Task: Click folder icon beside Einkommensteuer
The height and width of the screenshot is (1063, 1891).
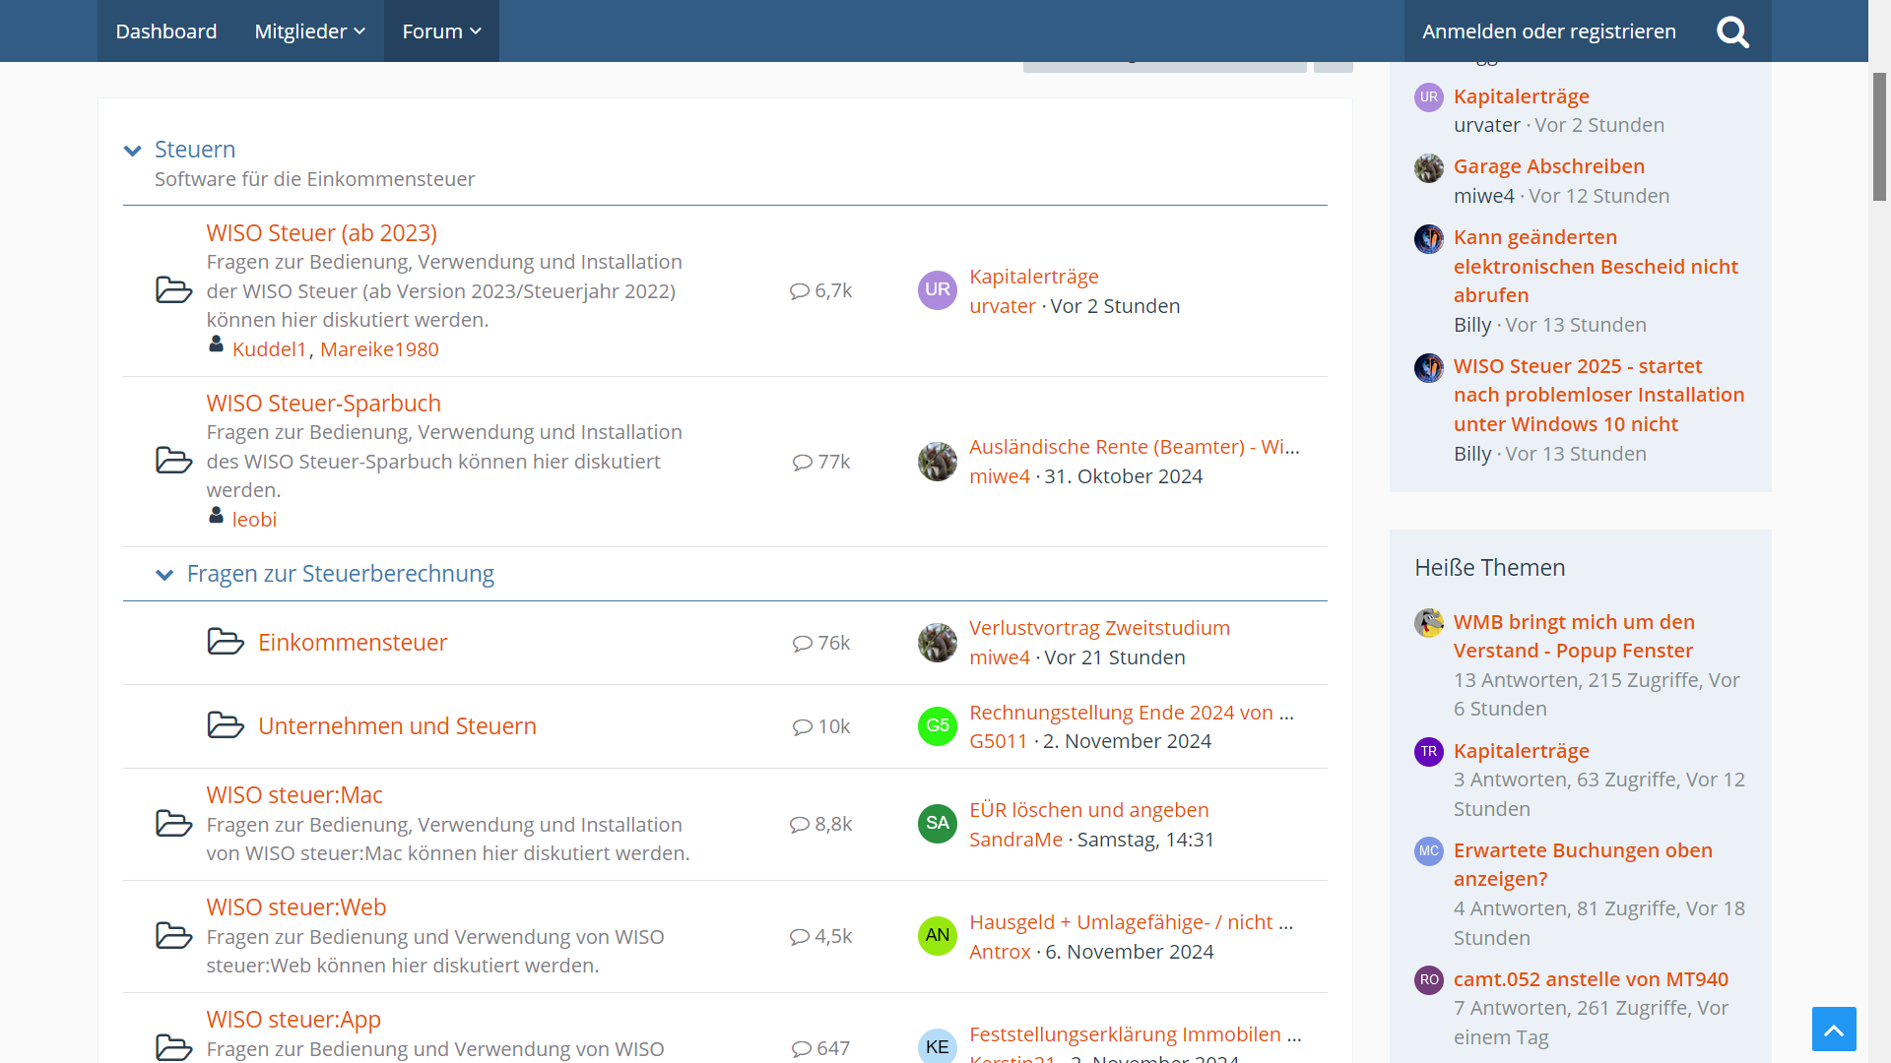Action: click(226, 642)
